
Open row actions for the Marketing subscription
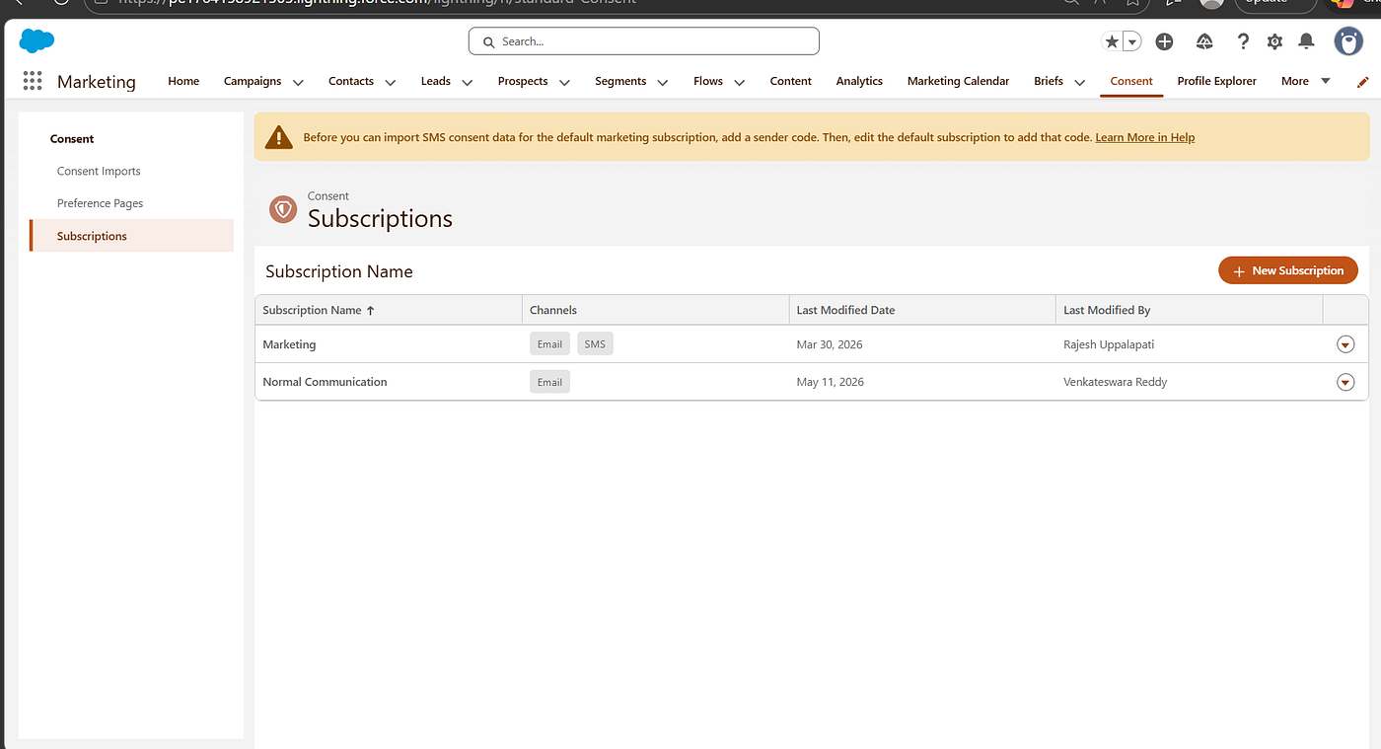click(x=1345, y=344)
